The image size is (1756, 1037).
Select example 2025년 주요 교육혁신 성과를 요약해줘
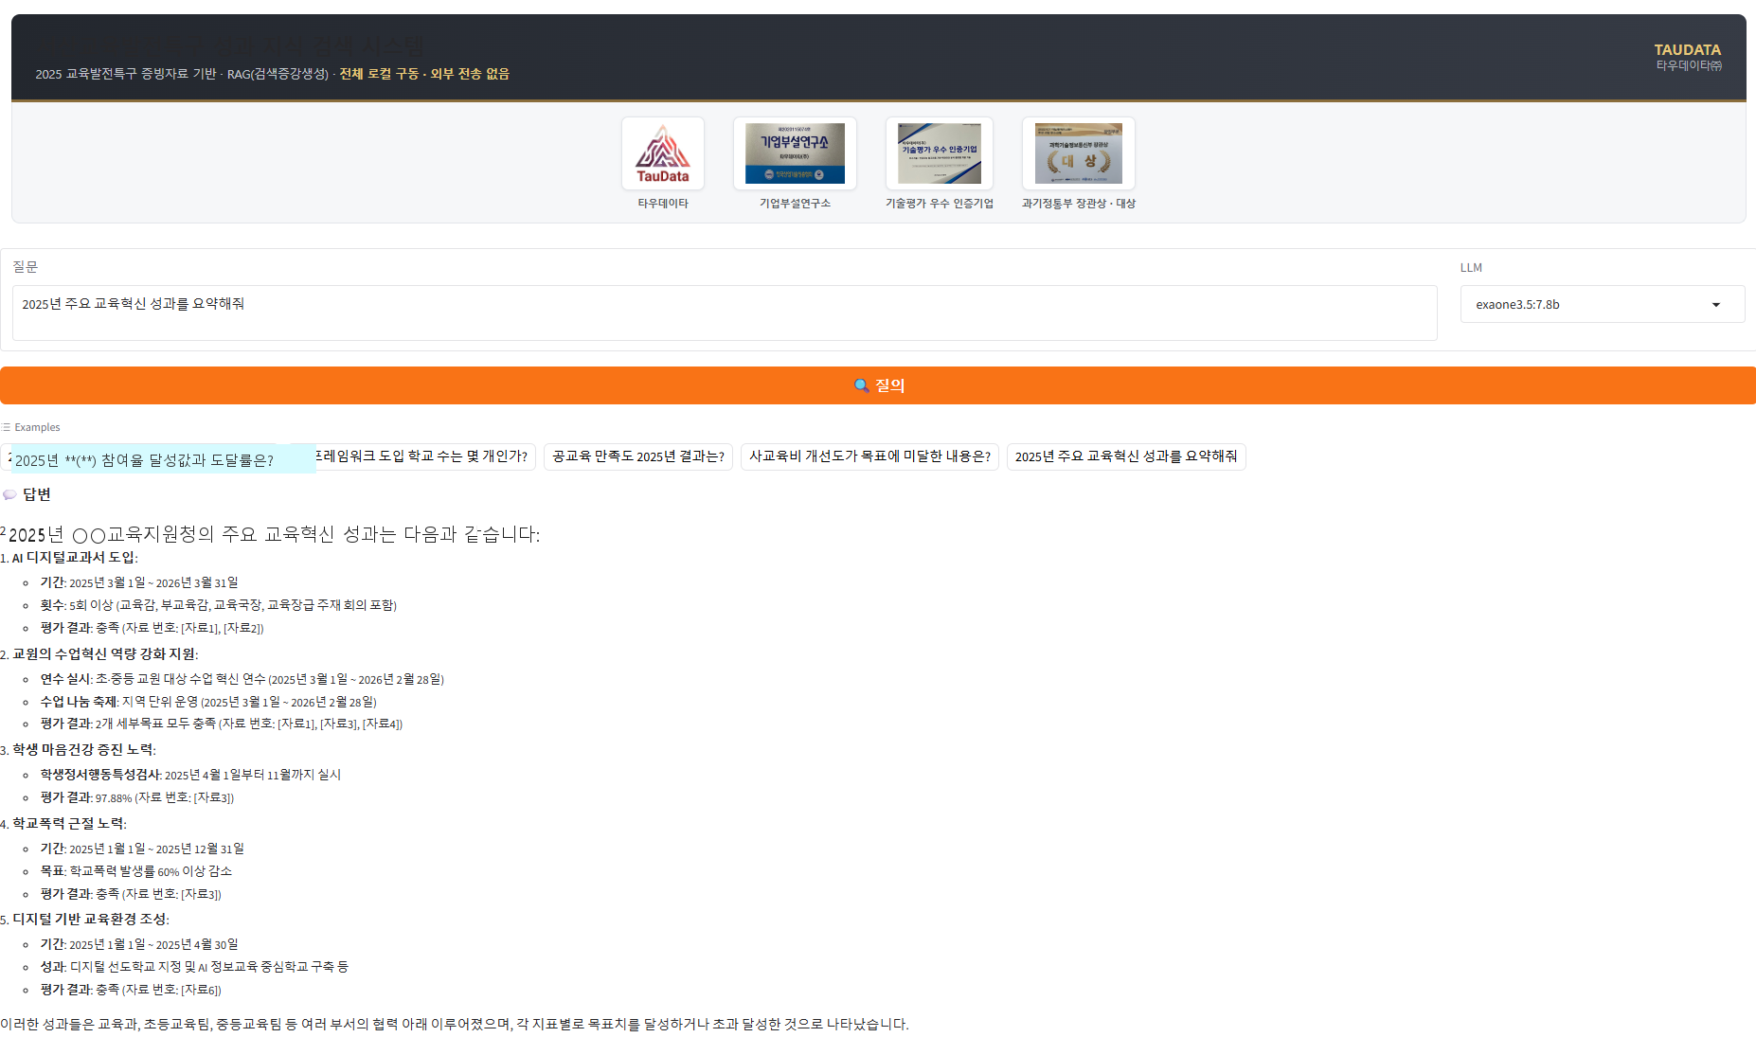1126,456
